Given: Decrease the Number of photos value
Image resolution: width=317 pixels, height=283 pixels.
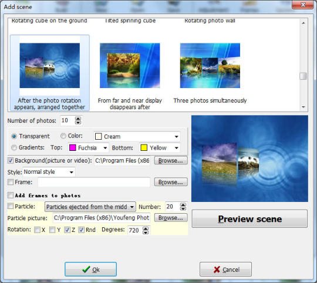Looking at the screenshot, I should click(78, 123).
